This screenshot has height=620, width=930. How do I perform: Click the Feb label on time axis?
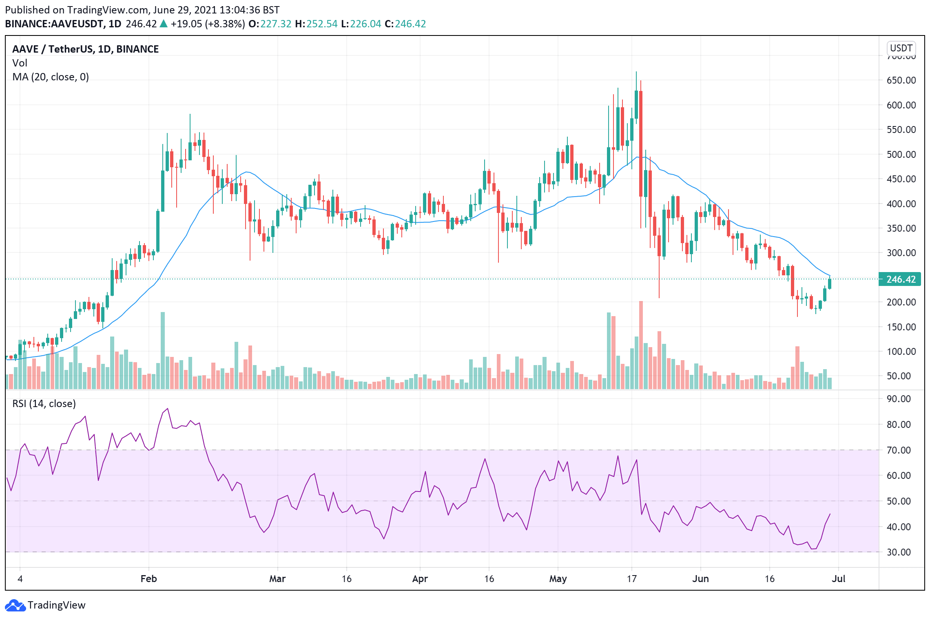click(x=148, y=578)
